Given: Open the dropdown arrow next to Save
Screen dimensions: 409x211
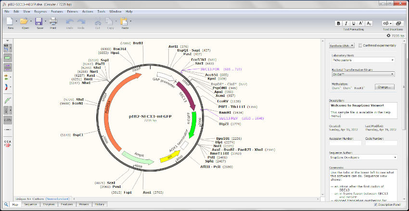Looking at the screenshot, I should [46, 21].
